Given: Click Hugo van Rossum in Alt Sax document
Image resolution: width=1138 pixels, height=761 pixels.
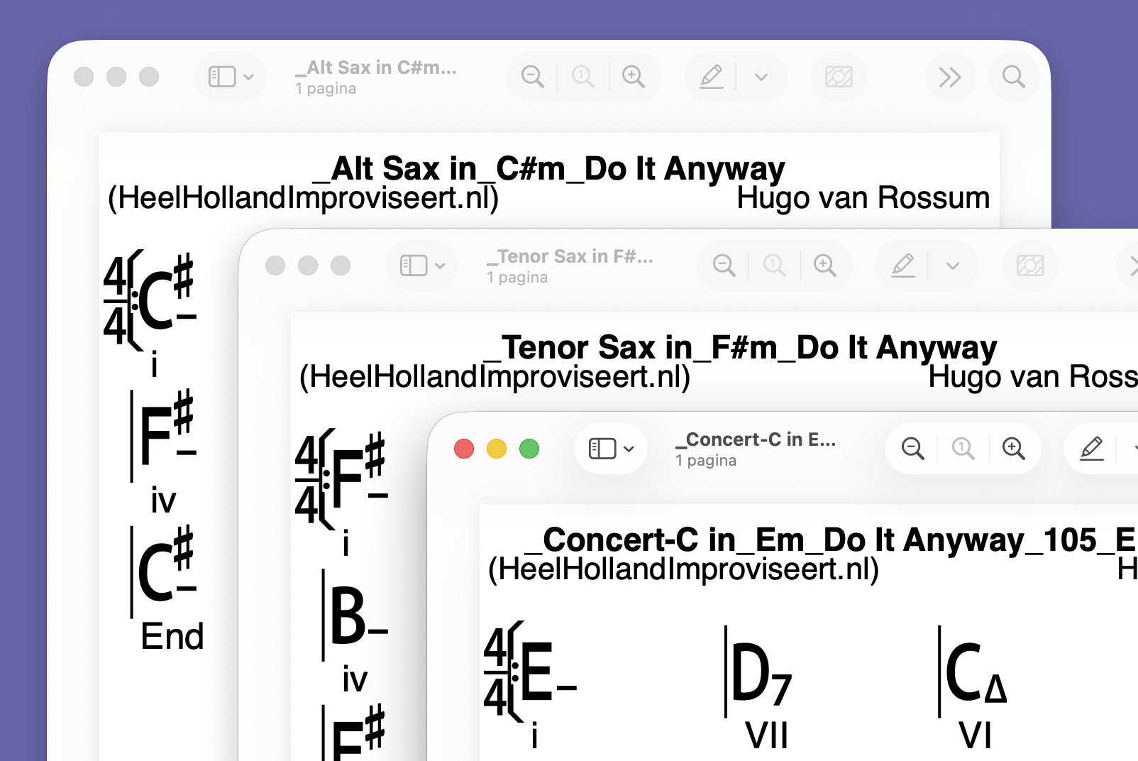Looking at the screenshot, I should 863,198.
